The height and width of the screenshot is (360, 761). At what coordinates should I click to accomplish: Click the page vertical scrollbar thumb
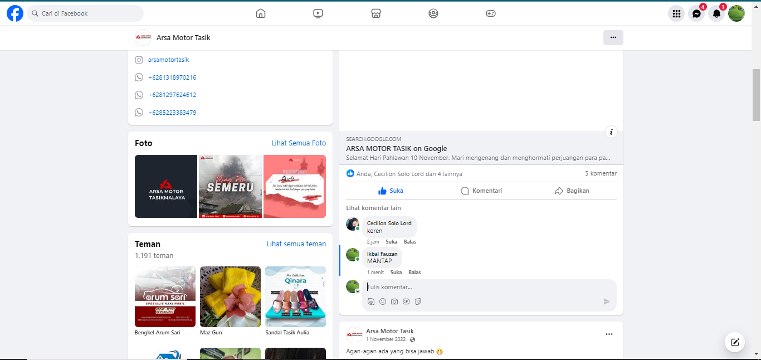point(756,95)
